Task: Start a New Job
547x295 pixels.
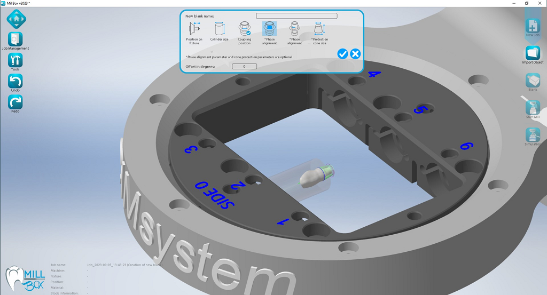Action: [x=533, y=27]
